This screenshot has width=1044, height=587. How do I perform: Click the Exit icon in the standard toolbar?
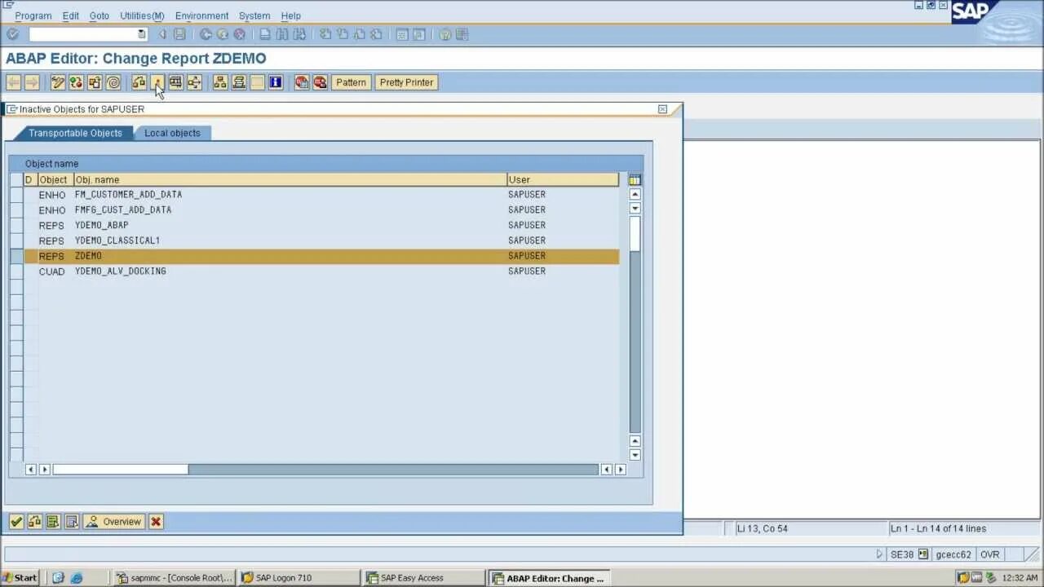tap(223, 34)
